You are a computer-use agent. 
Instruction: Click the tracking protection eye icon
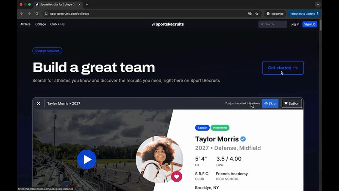click(250, 14)
